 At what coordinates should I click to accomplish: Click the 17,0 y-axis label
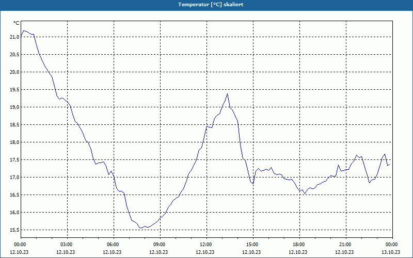click(x=14, y=178)
